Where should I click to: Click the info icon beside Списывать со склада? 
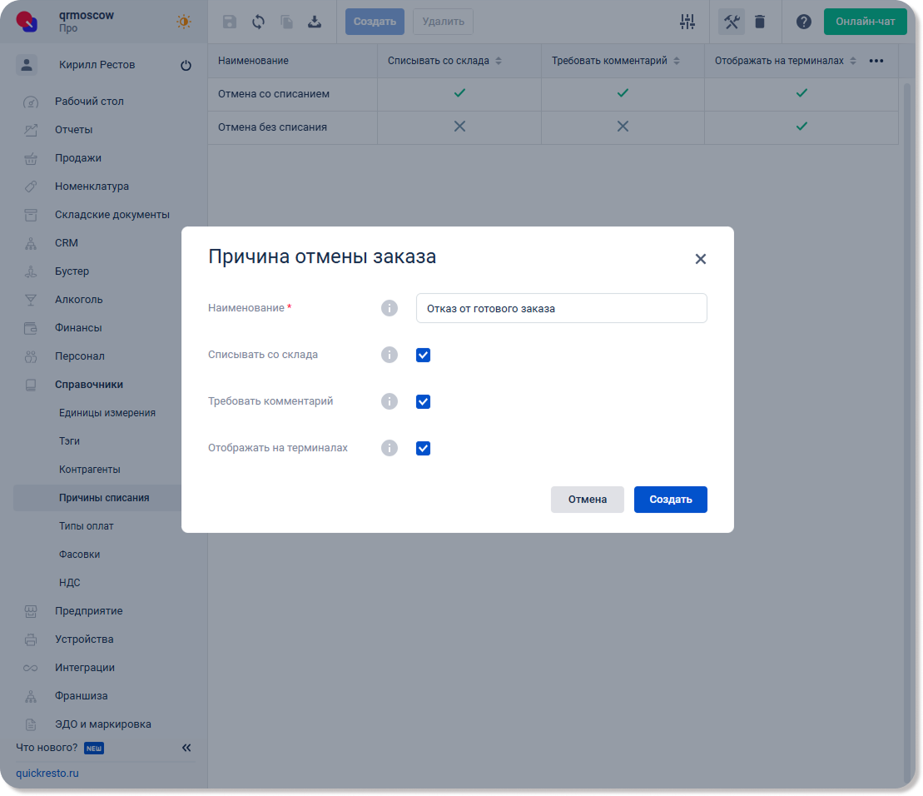(389, 355)
